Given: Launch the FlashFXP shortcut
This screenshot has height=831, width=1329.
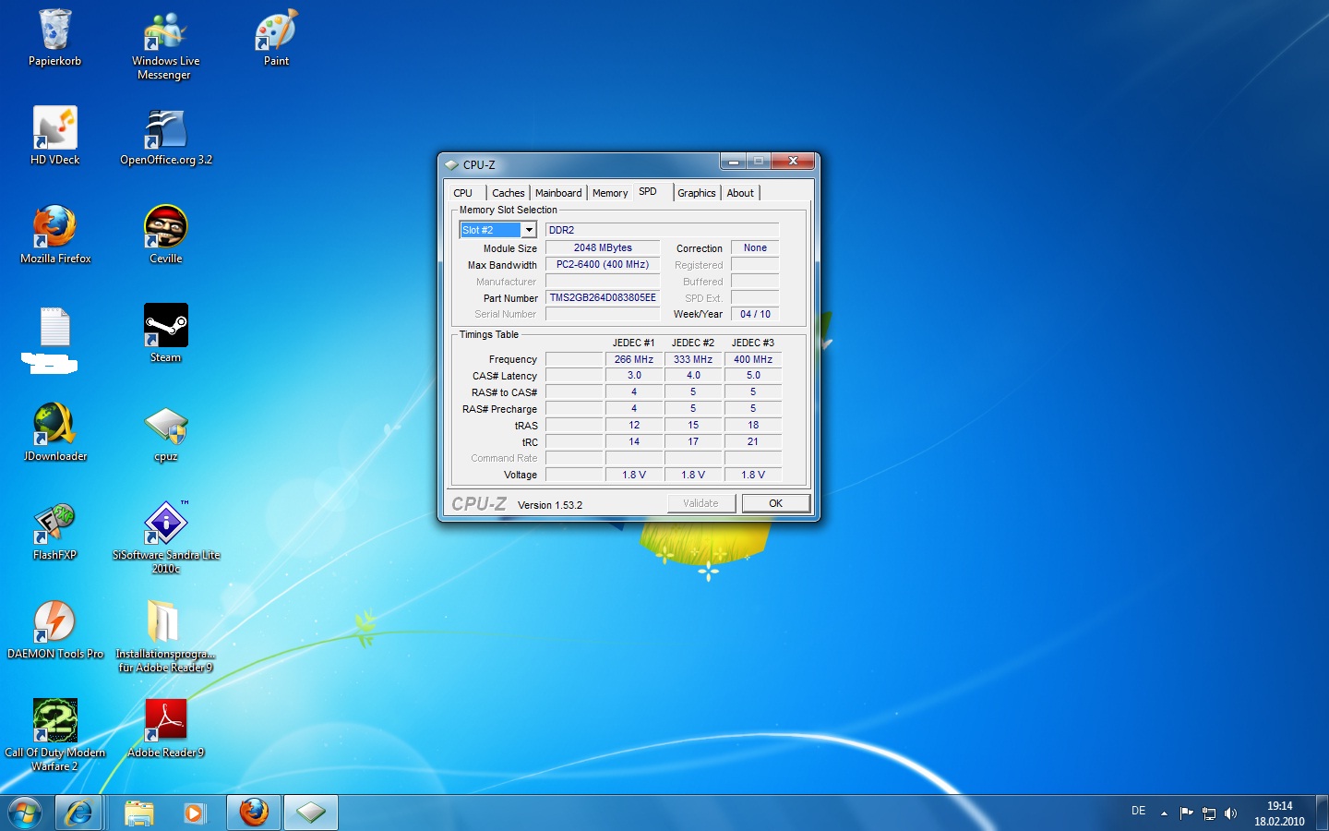Looking at the screenshot, I should click(x=55, y=531).
